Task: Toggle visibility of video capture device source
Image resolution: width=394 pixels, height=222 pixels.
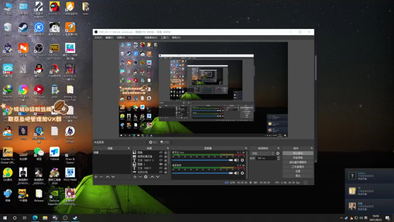Action: pos(161,156)
